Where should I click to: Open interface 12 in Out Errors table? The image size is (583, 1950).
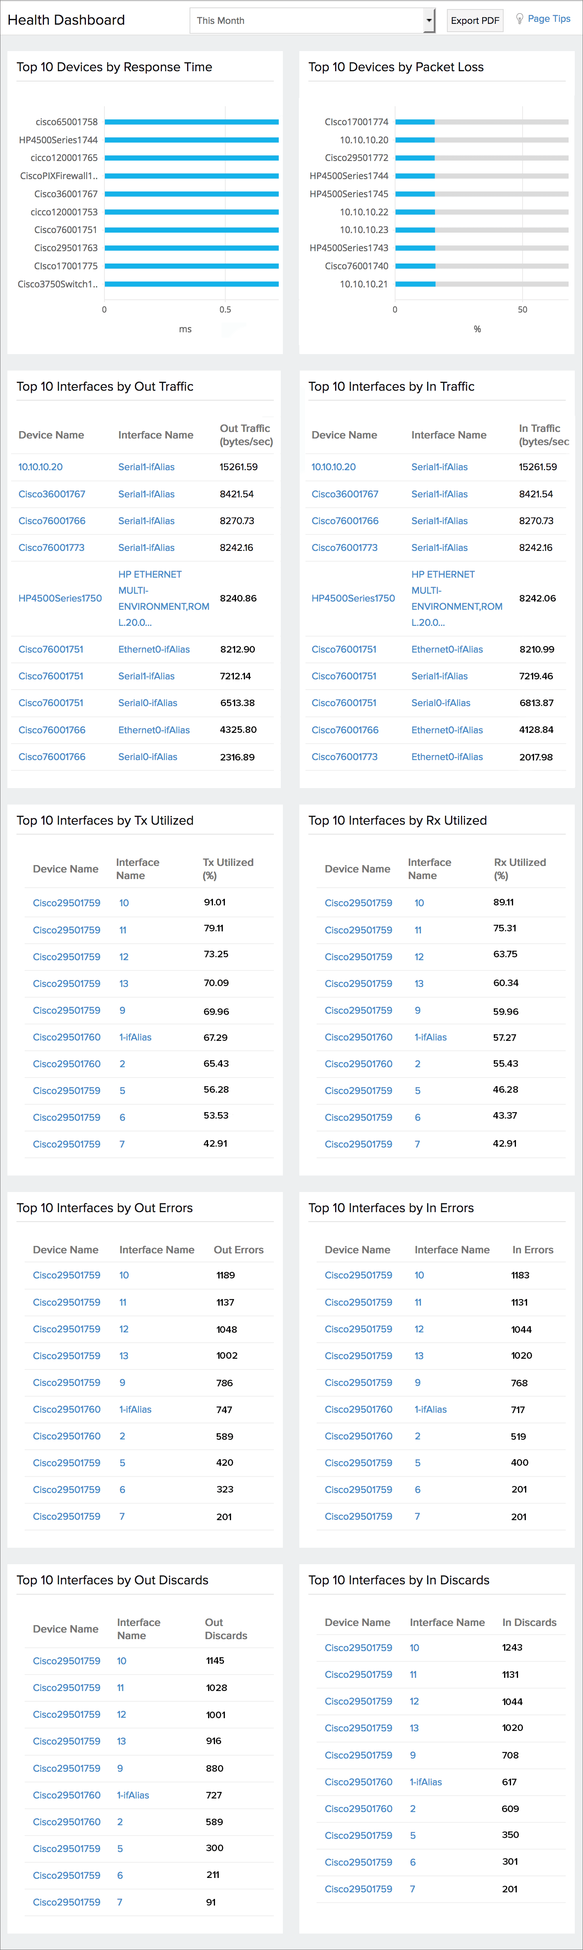click(x=124, y=1329)
